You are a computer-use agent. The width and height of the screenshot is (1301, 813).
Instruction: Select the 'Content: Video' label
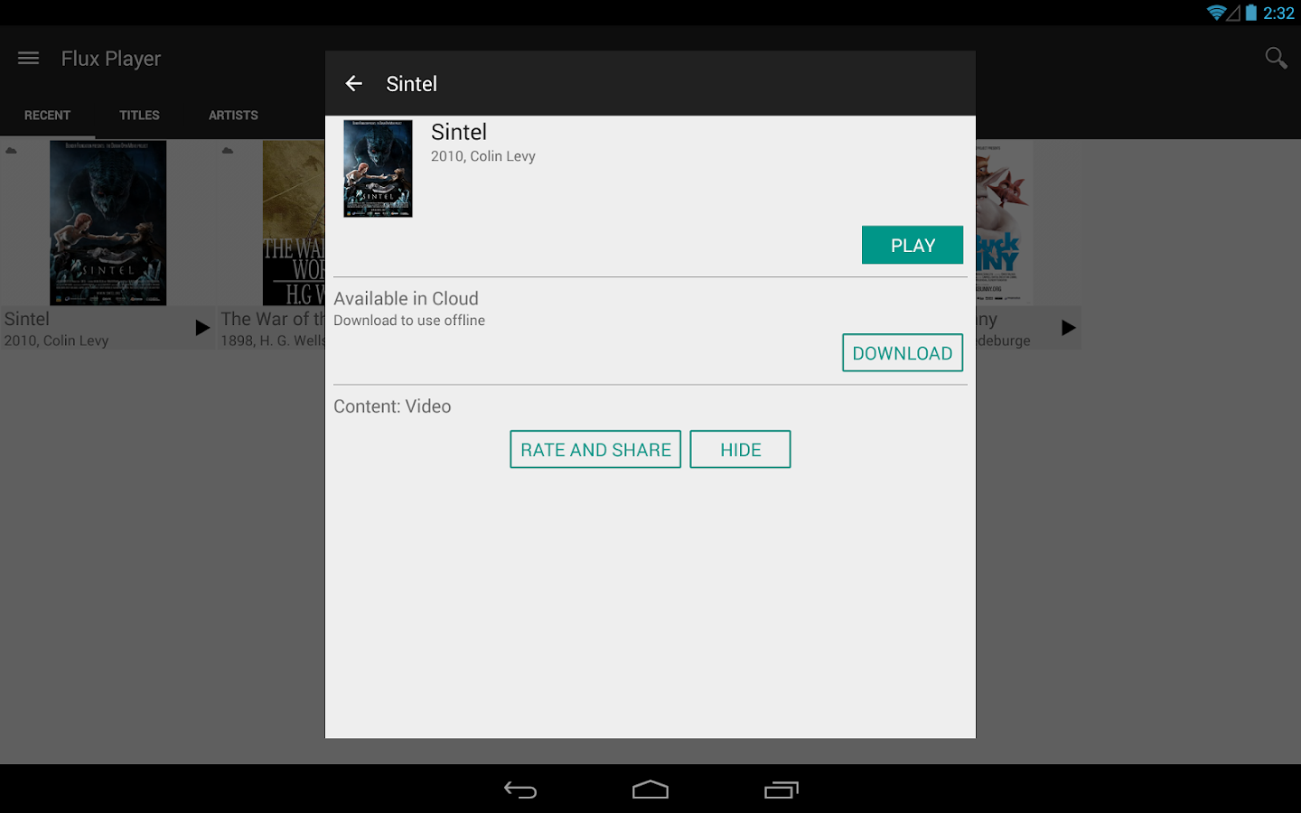pos(392,406)
